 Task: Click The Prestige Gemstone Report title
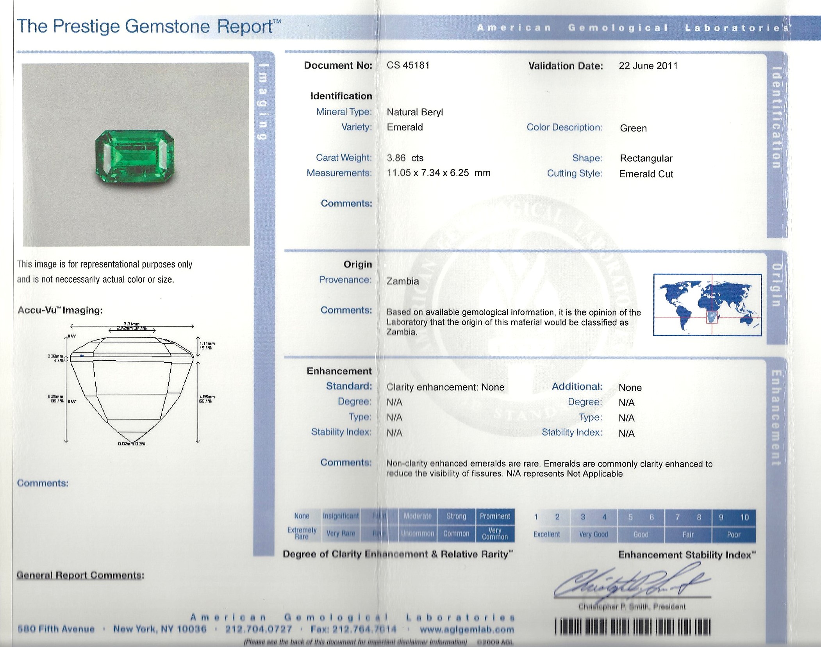[x=148, y=27]
